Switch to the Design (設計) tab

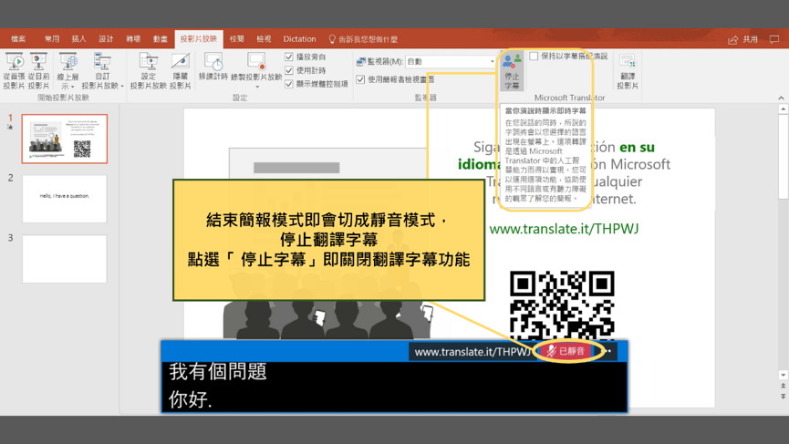click(x=106, y=39)
